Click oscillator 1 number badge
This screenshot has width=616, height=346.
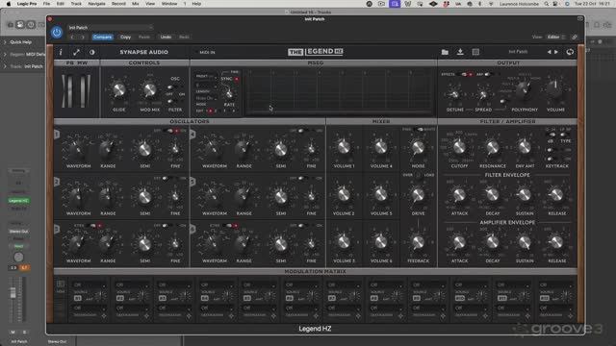click(x=57, y=135)
